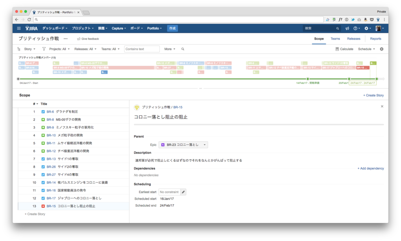Click the Calculate button
This screenshot has height=241, width=401.
click(x=344, y=49)
